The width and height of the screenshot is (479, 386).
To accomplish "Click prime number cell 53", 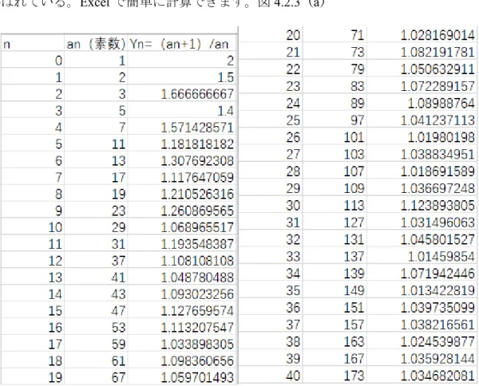I will [96, 327].
